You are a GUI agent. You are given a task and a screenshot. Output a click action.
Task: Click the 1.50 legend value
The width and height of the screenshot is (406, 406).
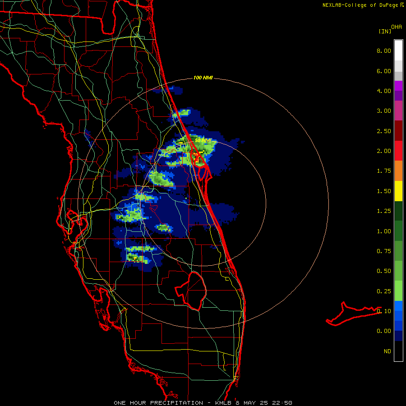384,191
